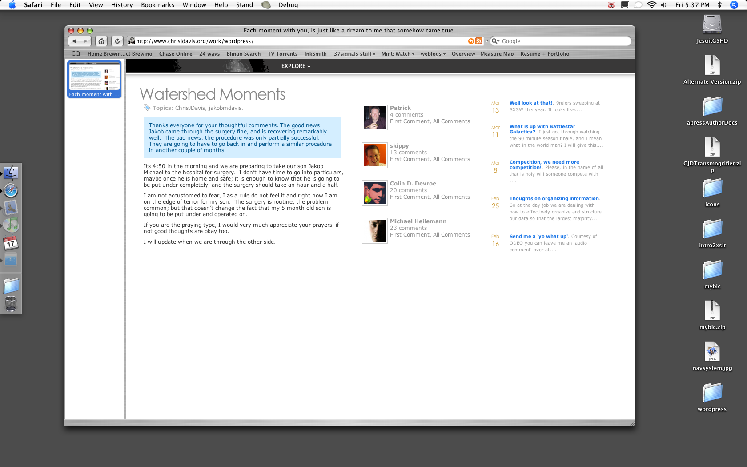Open Safari compass icon in the Dock
747x467 pixels.
coord(11,191)
